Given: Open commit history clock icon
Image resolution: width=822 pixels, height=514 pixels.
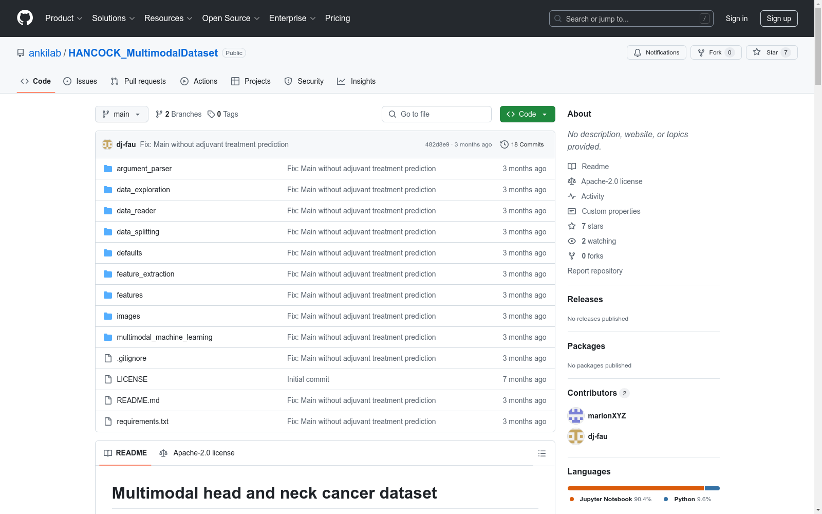Looking at the screenshot, I should tap(505, 144).
